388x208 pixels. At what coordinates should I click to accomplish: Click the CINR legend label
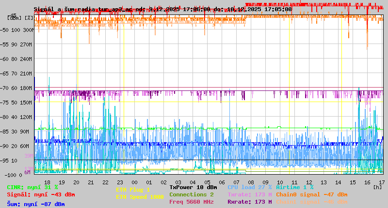click(32, 187)
